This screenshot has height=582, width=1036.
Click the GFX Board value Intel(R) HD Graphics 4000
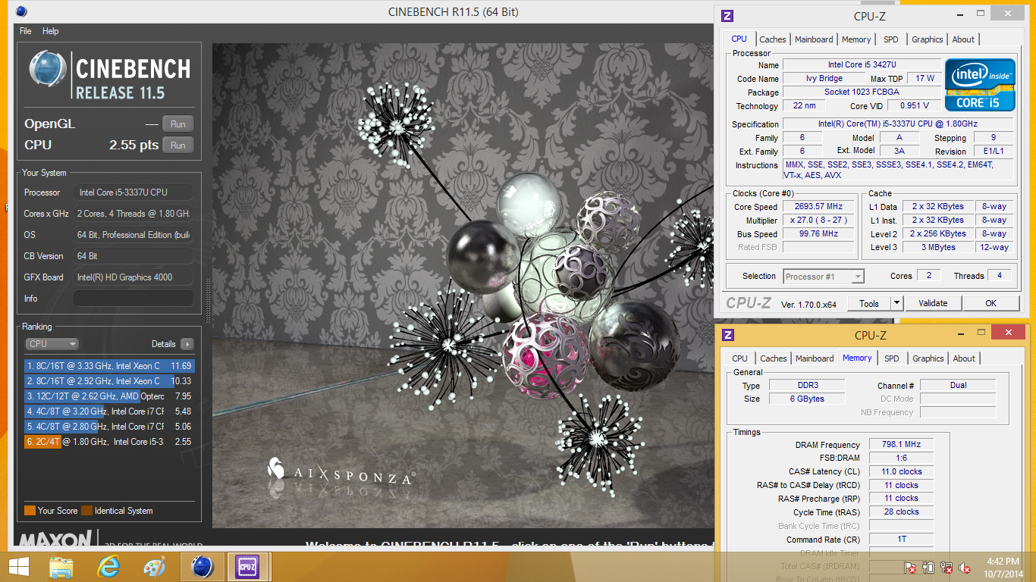133,277
